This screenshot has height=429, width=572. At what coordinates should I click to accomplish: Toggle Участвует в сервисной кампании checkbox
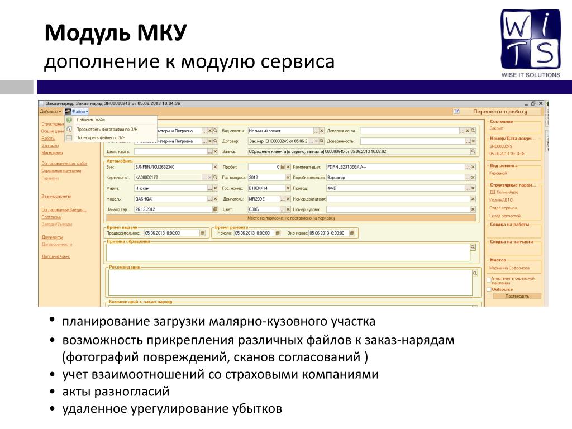point(489,280)
